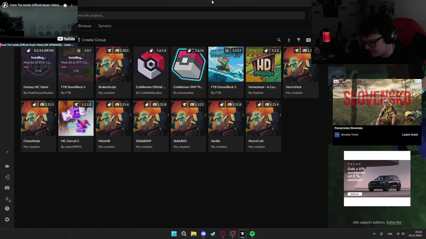Click the FTB OceanBlock 2 1.13.2 badge
The image size is (426, 239).
coord(233,50)
